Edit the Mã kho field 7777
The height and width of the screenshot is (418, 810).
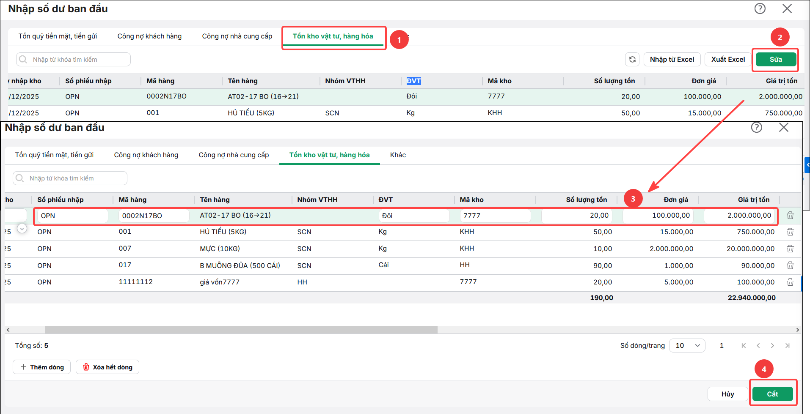click(x=495, y=216)
